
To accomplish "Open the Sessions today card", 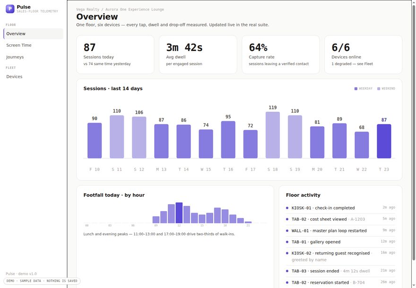I will (115, 55).
